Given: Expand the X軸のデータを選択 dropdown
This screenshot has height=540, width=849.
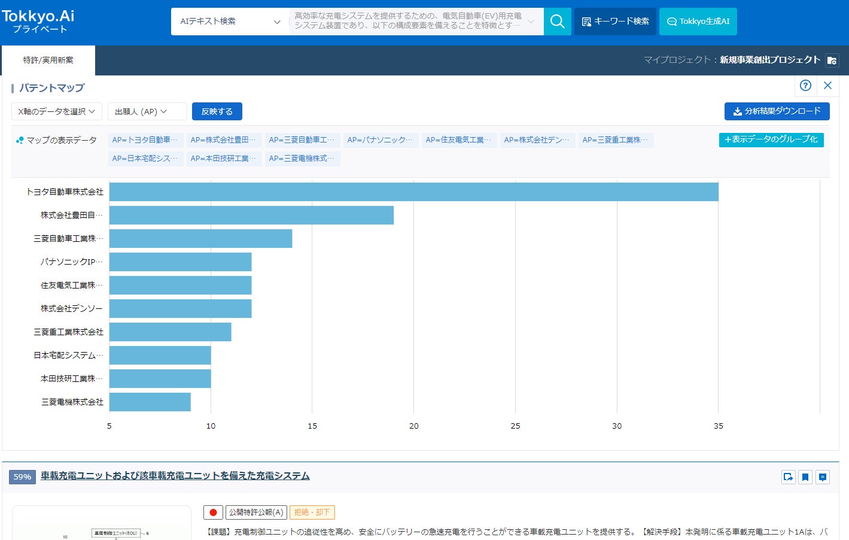Looking at the screenshot, I should click(57, 111).
